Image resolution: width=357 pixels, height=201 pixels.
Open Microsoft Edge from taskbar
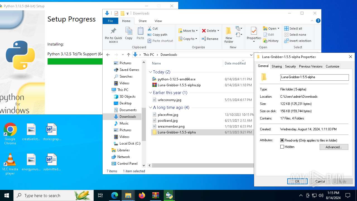point(115,195)
